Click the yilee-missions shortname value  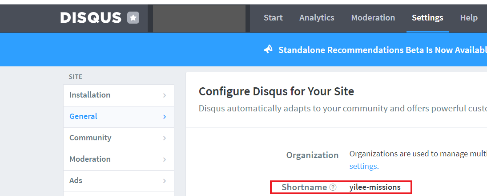tap(375, 188)
